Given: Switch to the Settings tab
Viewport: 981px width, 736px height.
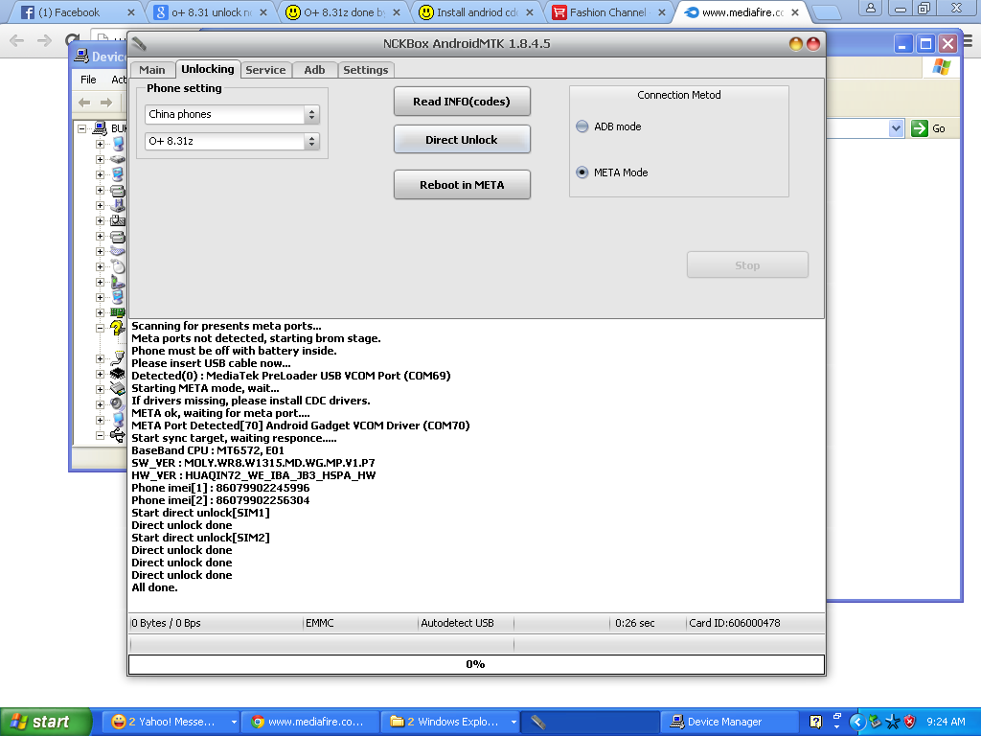Looking at the screenshot, I should (x=365, y=70).
